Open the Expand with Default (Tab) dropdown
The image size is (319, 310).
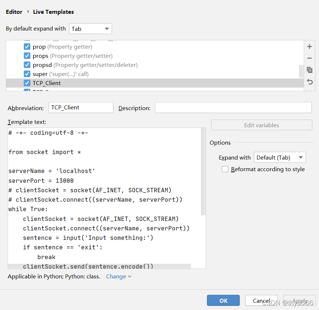pyautogui.click(x=280, y=157)
